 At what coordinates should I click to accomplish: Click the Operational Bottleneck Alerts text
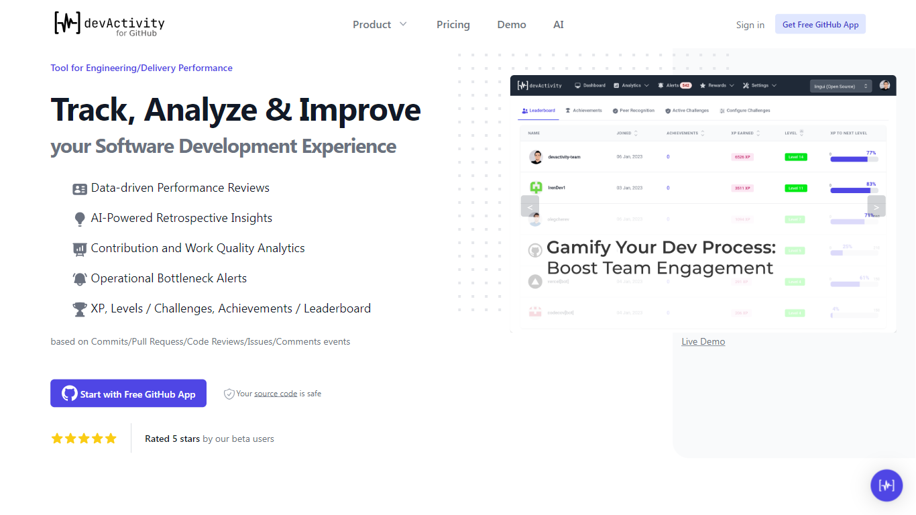(169, 278)
